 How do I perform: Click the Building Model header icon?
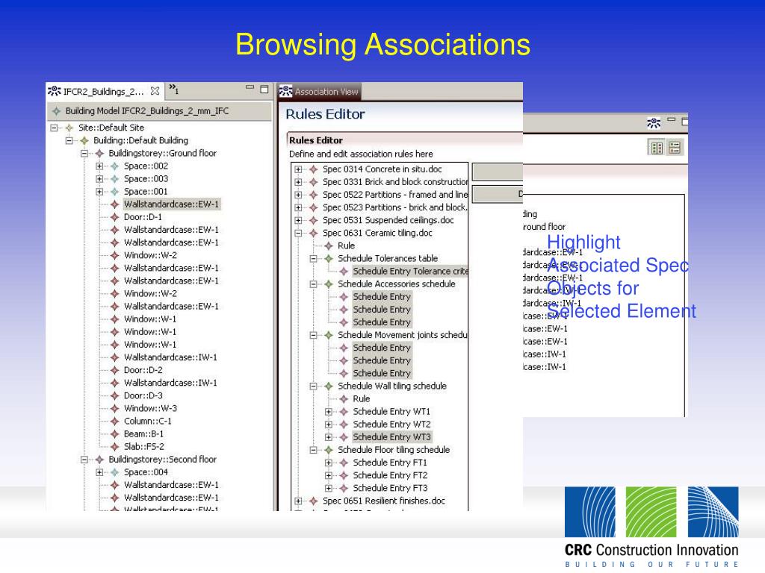pyautogui.click(x=57, y=111)
